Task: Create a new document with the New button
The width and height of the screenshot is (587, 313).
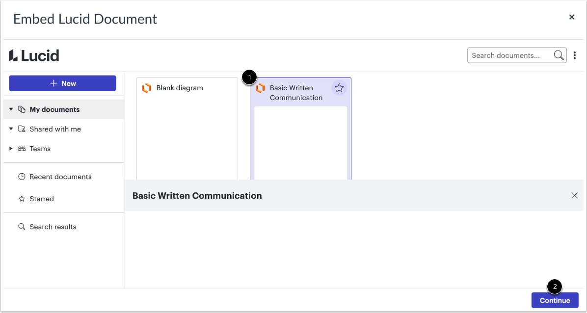Action: coord(62,83)
